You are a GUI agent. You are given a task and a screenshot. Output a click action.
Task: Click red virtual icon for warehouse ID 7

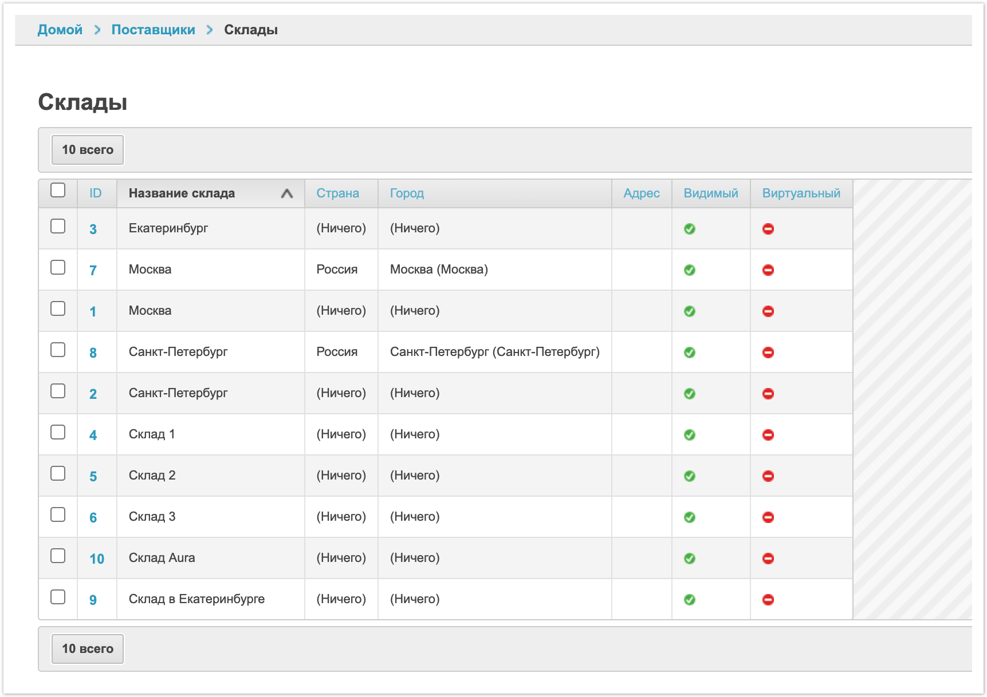tap(768, 270)
